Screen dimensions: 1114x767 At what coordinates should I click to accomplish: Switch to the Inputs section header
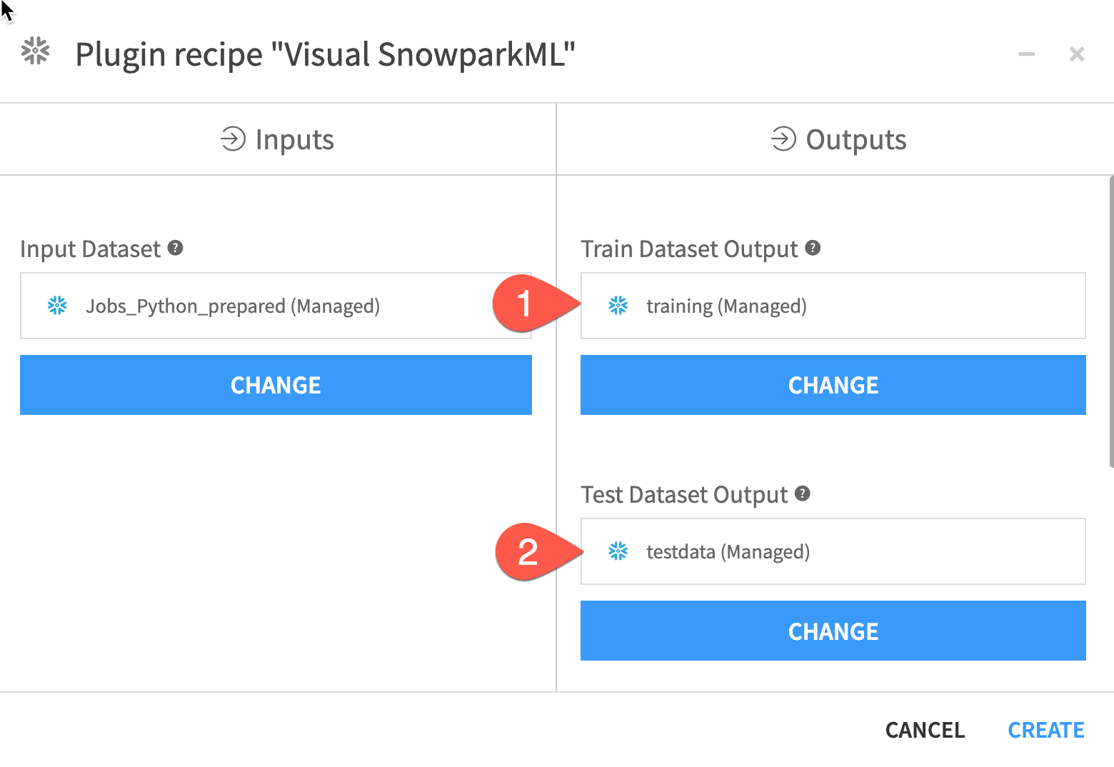(x=278, y=139)
